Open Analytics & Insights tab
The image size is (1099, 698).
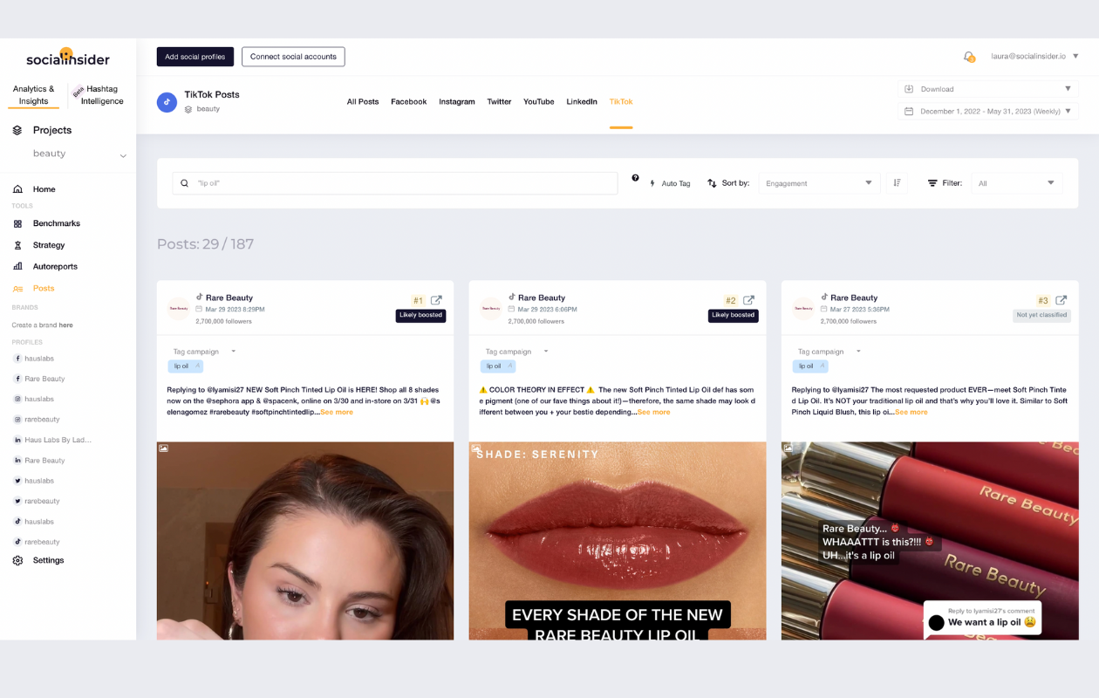click(34, 95)
